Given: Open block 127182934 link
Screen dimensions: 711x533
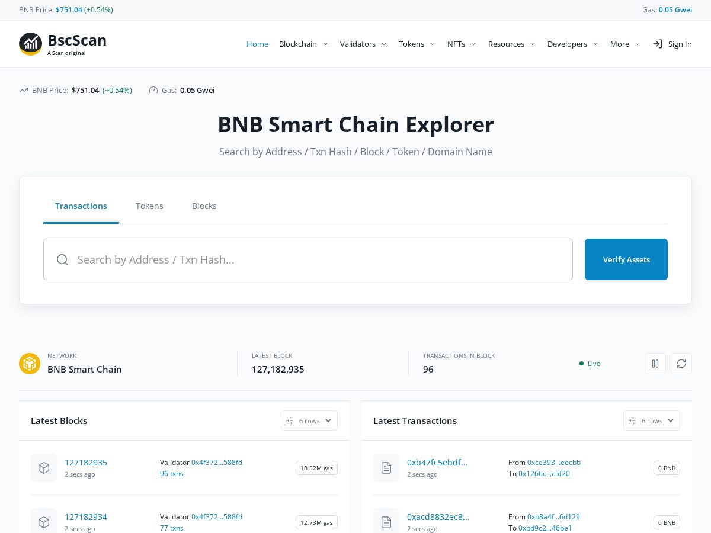Looking at the screenshot, I should point(86,517).
